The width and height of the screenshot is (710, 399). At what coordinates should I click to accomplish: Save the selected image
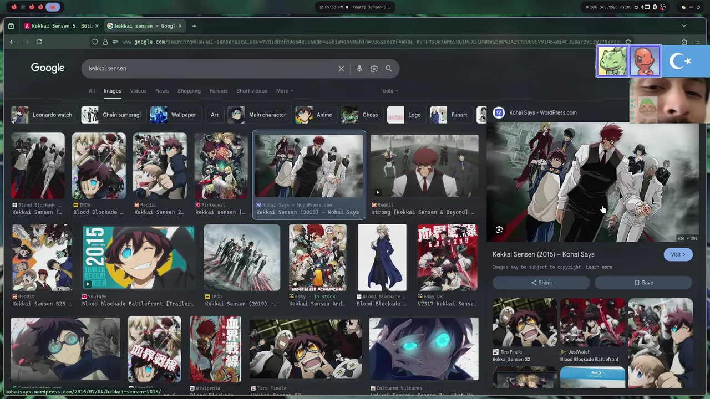pos(643,283)
